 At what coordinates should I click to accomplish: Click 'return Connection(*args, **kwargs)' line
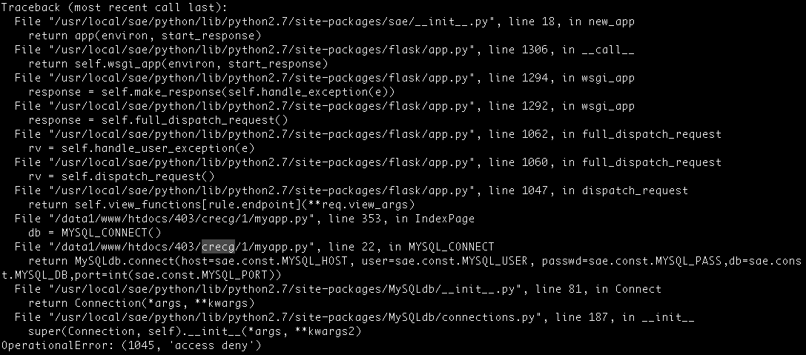pyautogui.click(x=142, y=303)
